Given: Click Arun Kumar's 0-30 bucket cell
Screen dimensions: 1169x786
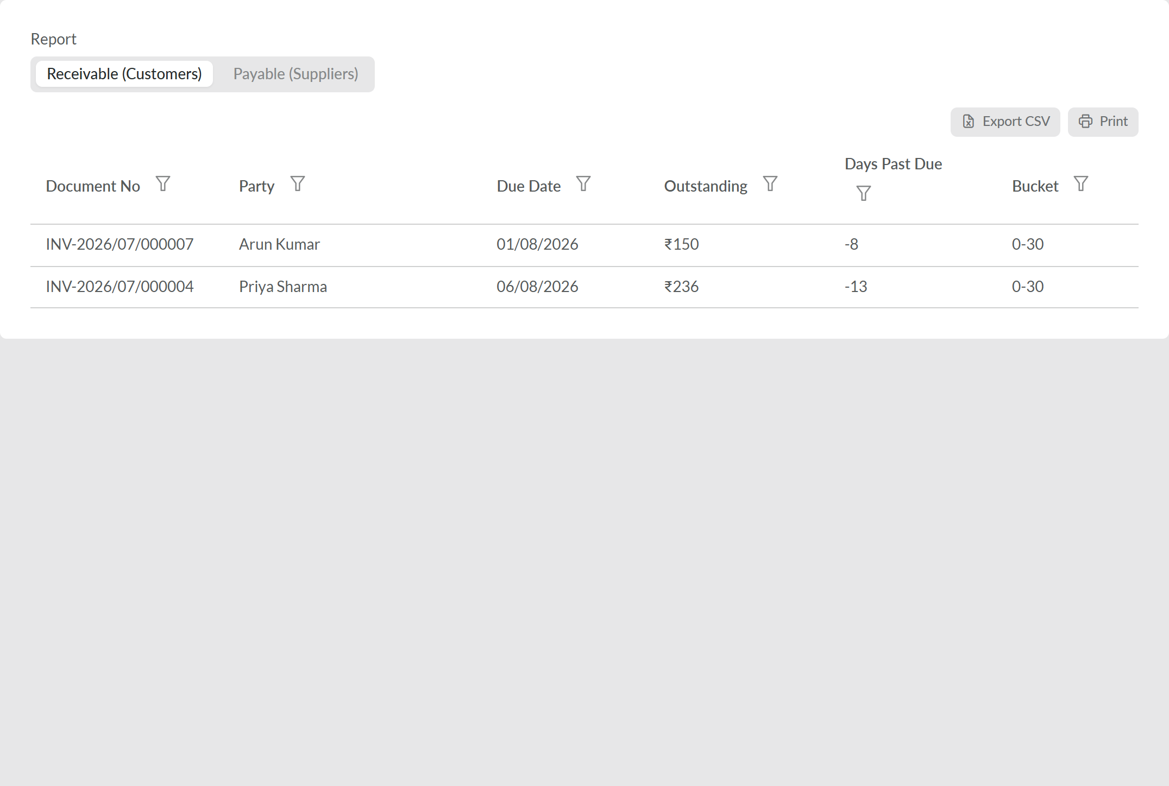Looking at the screenshot, I should (x=1028, y=244).
